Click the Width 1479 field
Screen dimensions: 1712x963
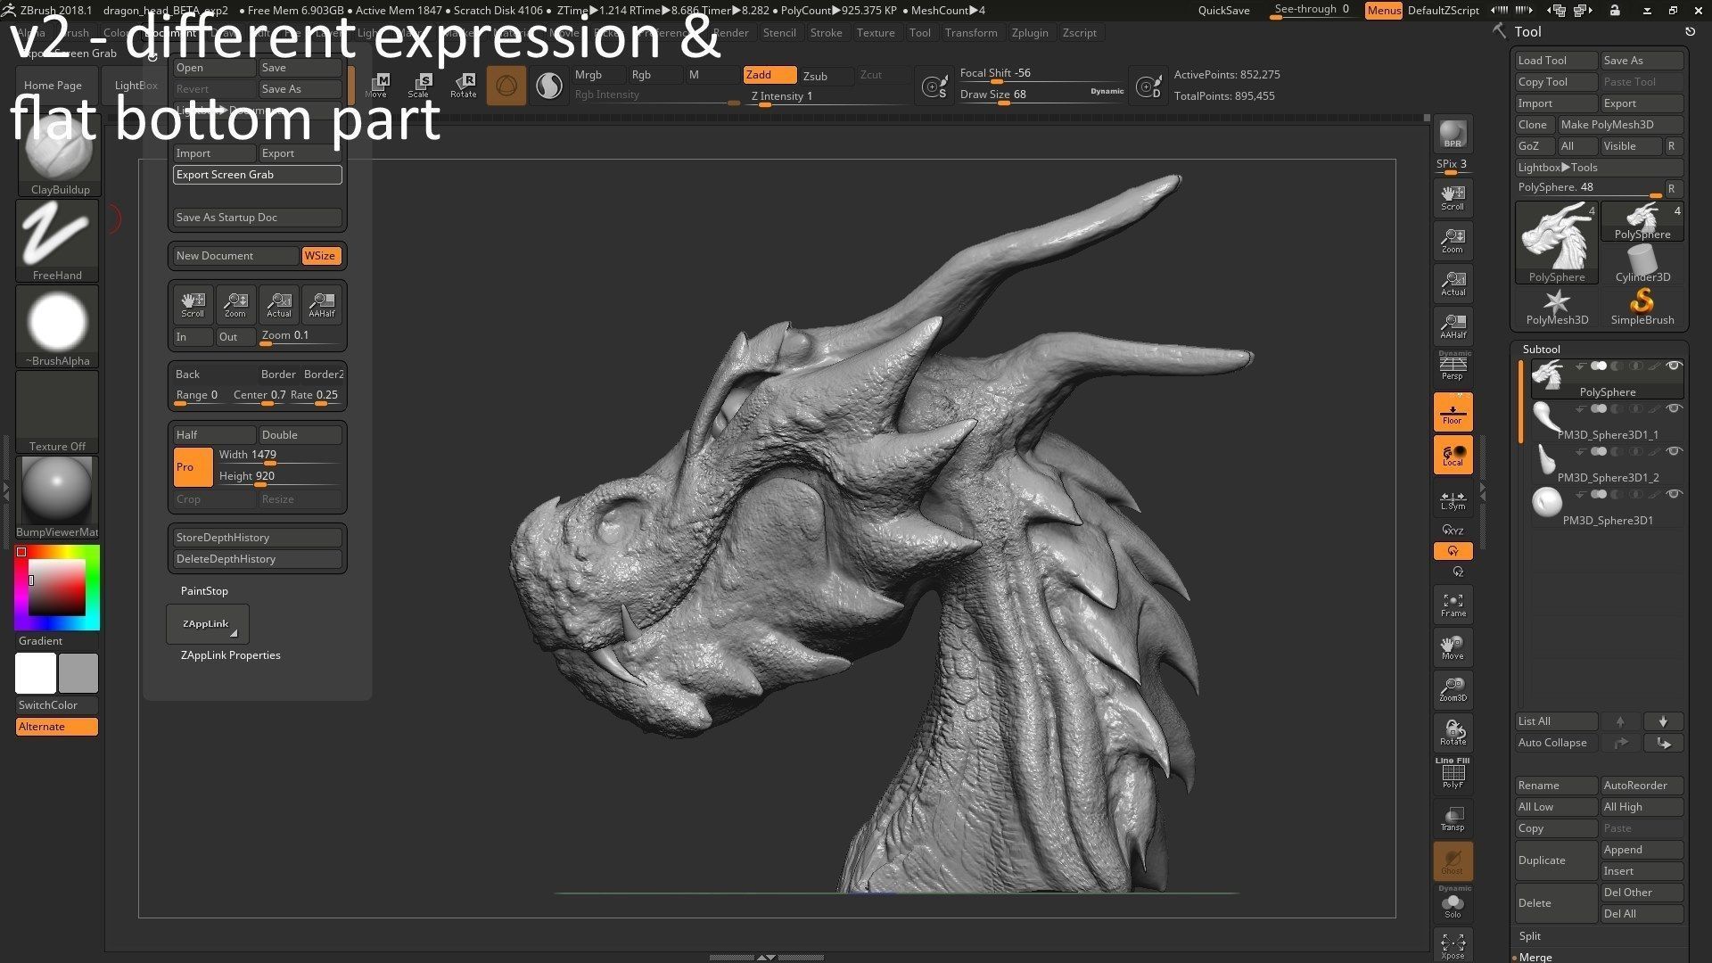click(x=278, y=456)
